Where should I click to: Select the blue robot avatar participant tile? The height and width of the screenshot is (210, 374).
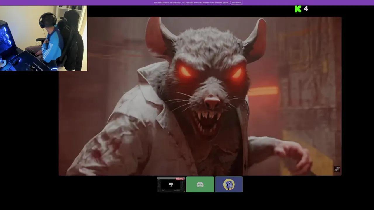tap(229, 184)
